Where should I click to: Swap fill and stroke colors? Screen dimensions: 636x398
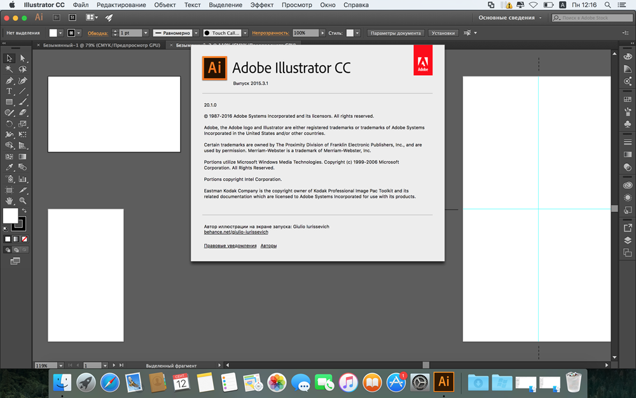[24, 210]
